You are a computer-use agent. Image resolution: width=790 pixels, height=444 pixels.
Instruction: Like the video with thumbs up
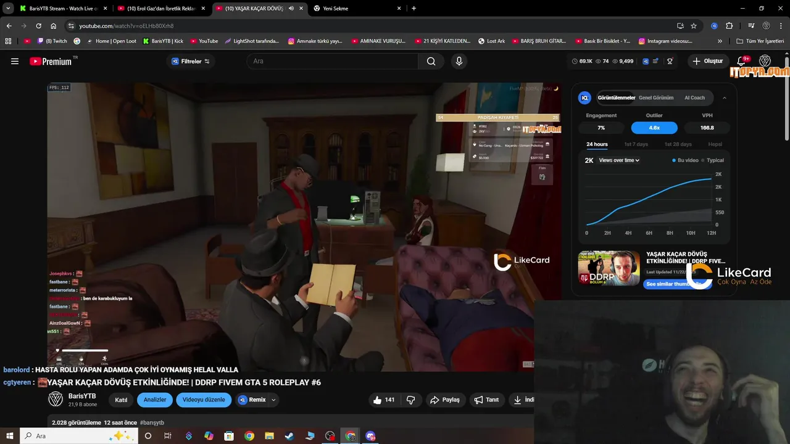tap(383, 400)
